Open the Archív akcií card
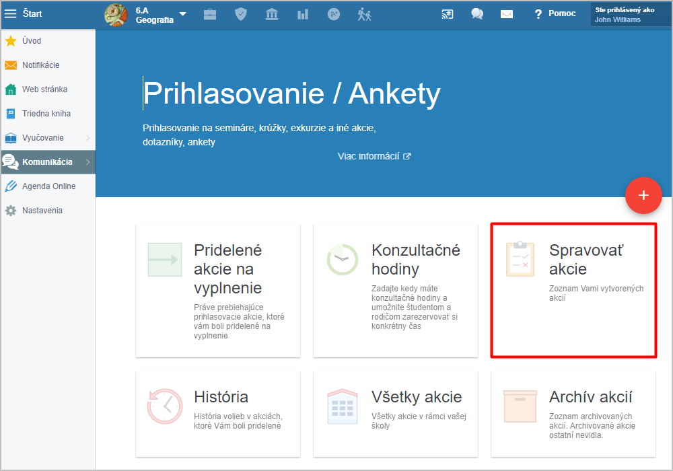The width and height of the screenshot is (673, 471). (573, 414)
